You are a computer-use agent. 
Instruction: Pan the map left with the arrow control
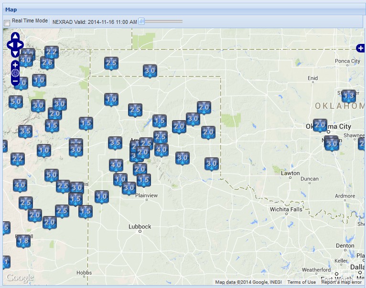click(11, 45)
